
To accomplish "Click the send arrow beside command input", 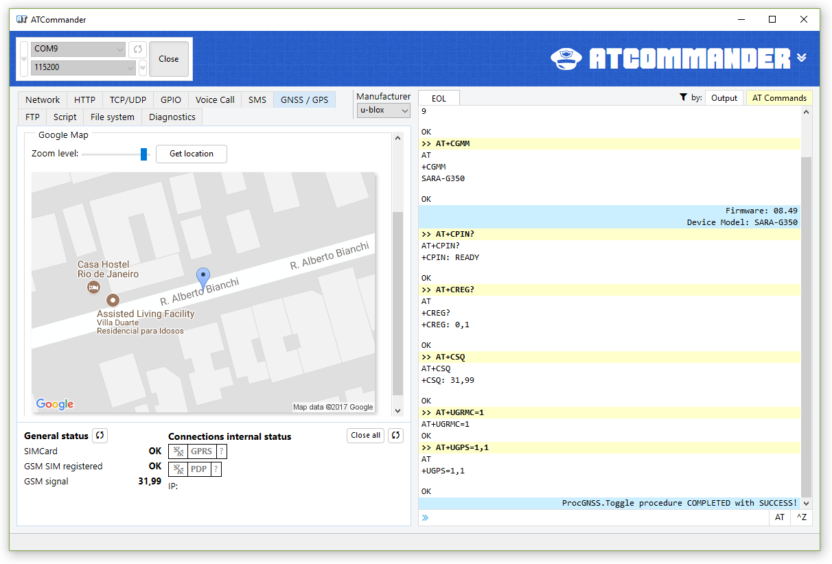I will [x=426, y=518].
